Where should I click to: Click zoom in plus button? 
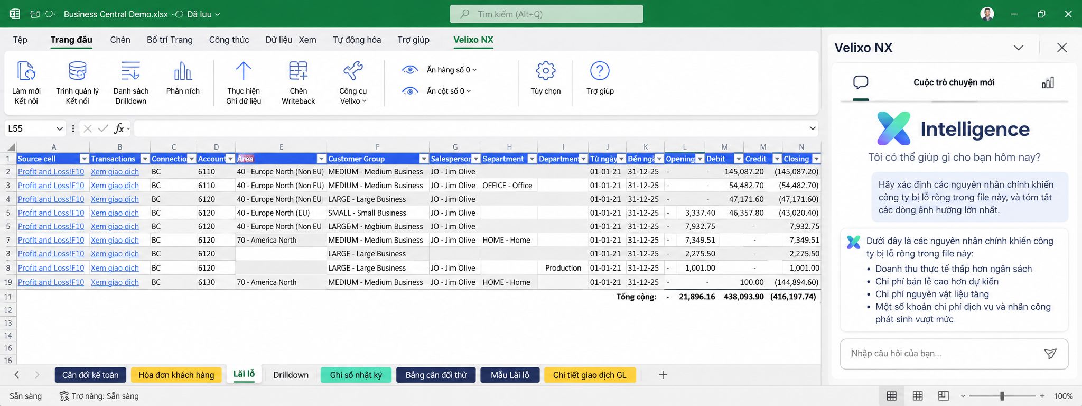[1042, 396]
